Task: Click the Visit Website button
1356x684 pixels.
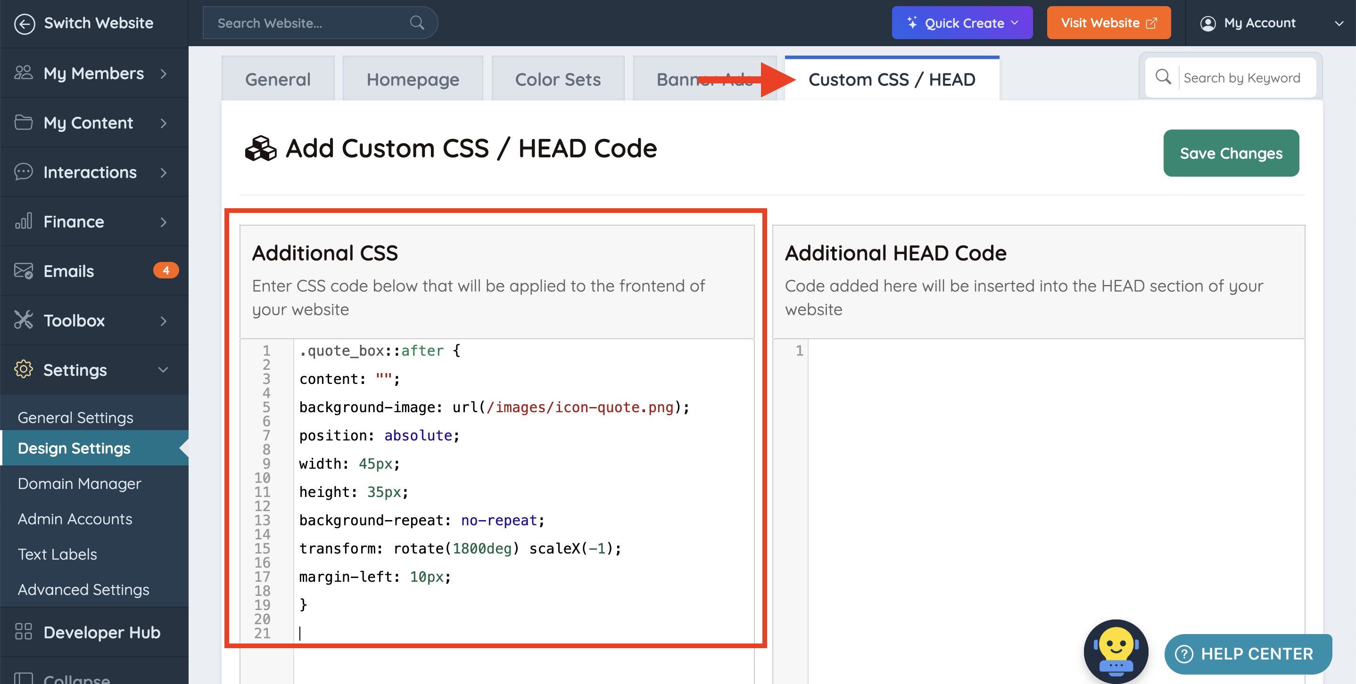Action: tap(1108, 23)
